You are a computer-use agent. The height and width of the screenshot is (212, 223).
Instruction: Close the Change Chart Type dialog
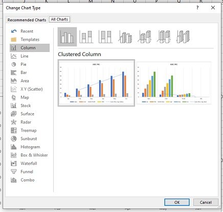(213, 8)
